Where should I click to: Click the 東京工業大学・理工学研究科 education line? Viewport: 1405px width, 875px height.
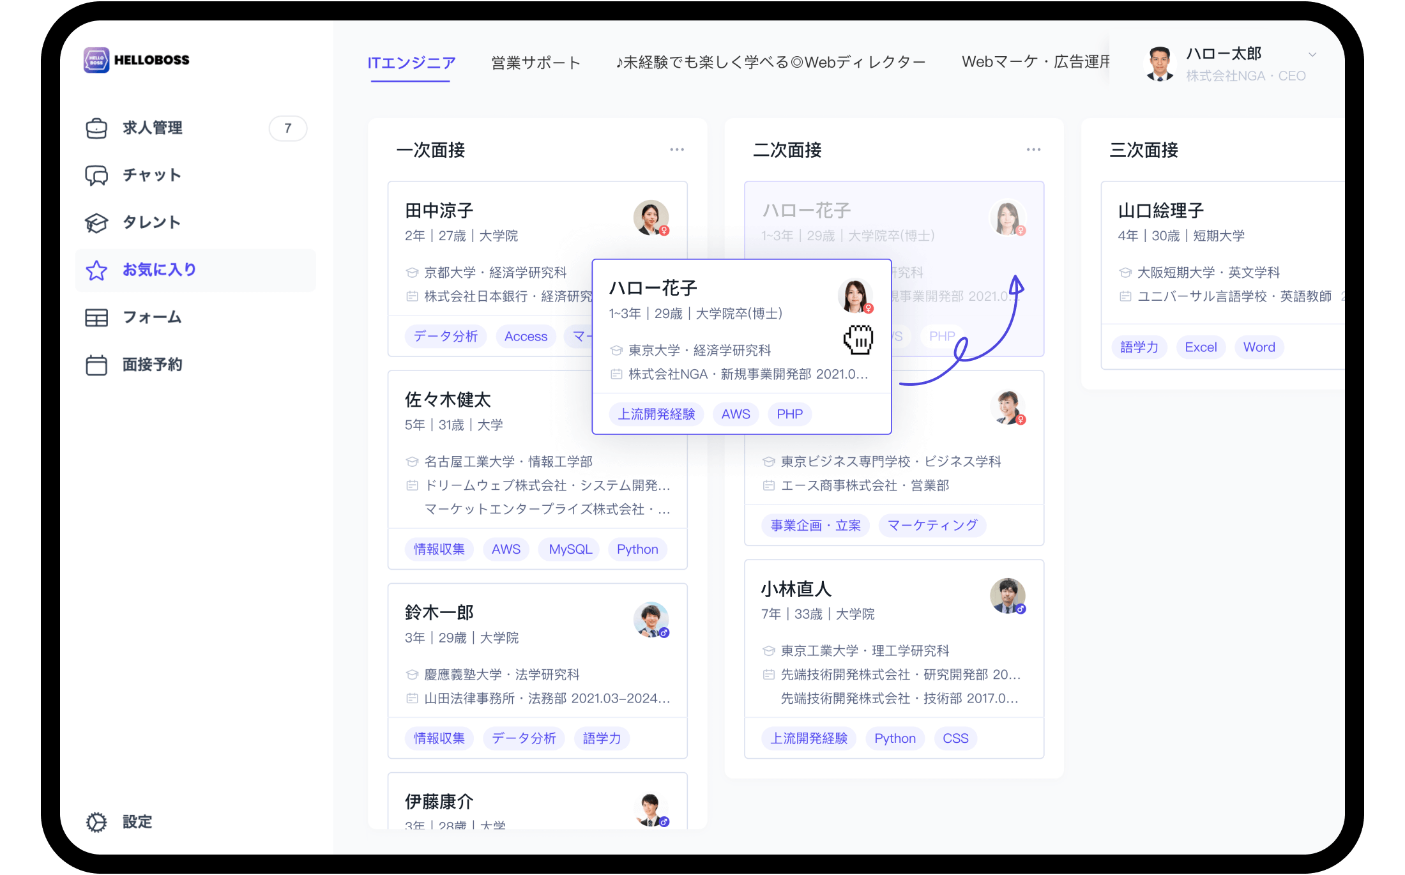pyautogui.click(x=865, y=651)
